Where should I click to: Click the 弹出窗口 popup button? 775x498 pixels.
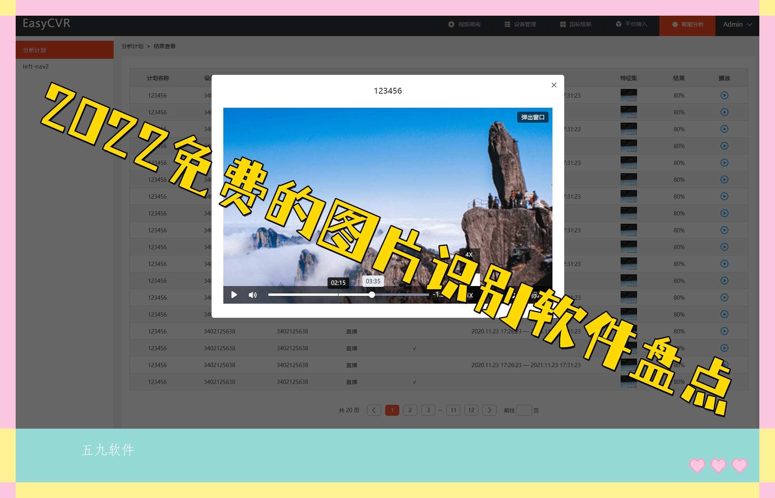[532, 117]
